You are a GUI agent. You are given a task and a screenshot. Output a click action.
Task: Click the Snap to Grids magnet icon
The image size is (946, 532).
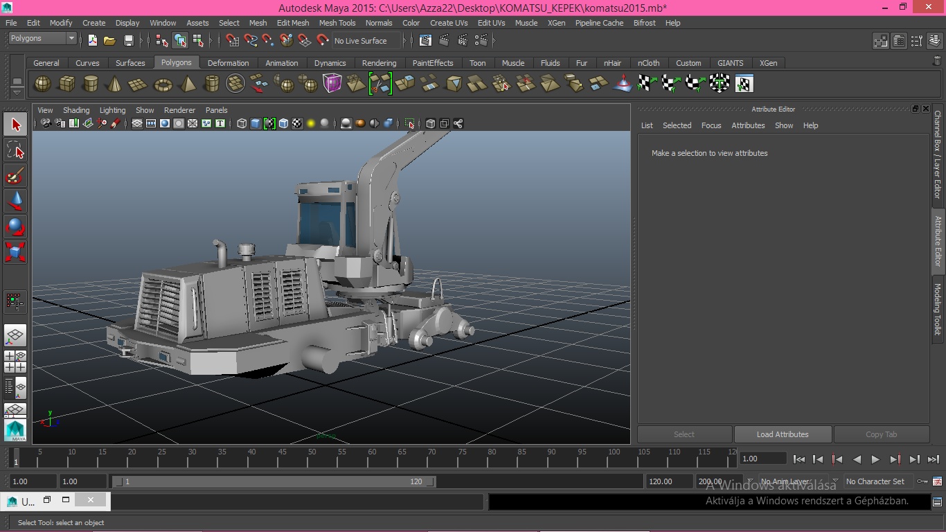click(x=233, y=40)
